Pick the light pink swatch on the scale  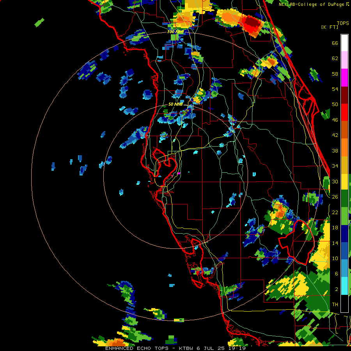click(344, 60)
